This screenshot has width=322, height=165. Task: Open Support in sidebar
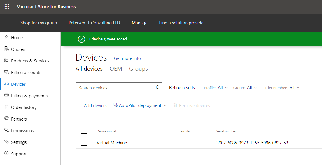(19, 154)
